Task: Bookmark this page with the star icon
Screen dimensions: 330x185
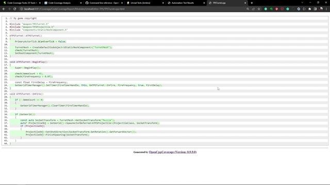Action: coord(259,9)
